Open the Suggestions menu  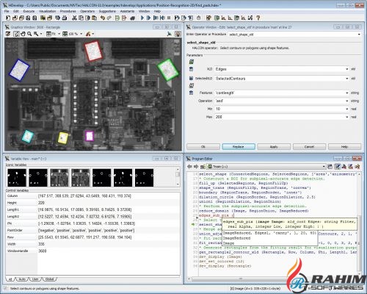tap(107, 11)
